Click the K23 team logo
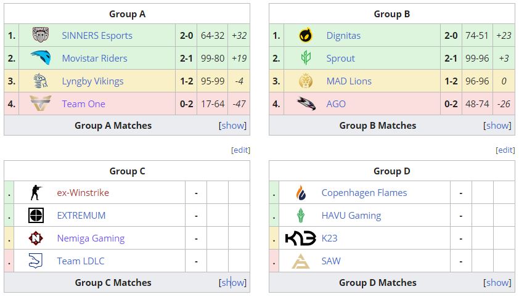This screenshot has height=297, width=519. point(301,238)
